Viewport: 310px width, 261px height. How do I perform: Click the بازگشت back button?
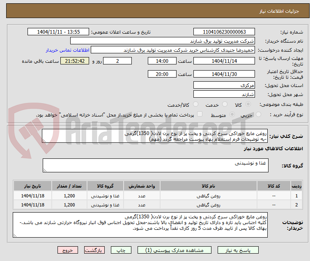(94, 250)
